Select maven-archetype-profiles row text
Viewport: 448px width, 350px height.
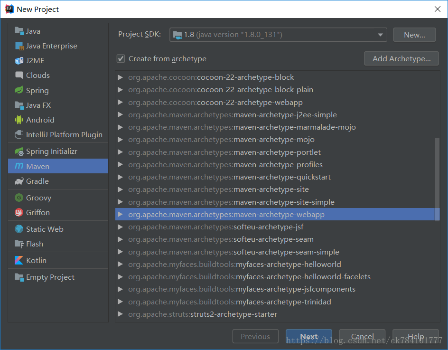click(225, 164)
